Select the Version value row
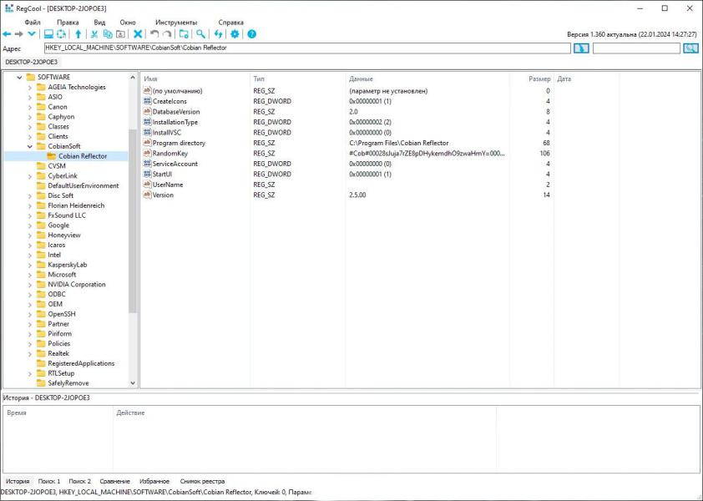Viewport: 703px width, 501px height. click(347, 195)
